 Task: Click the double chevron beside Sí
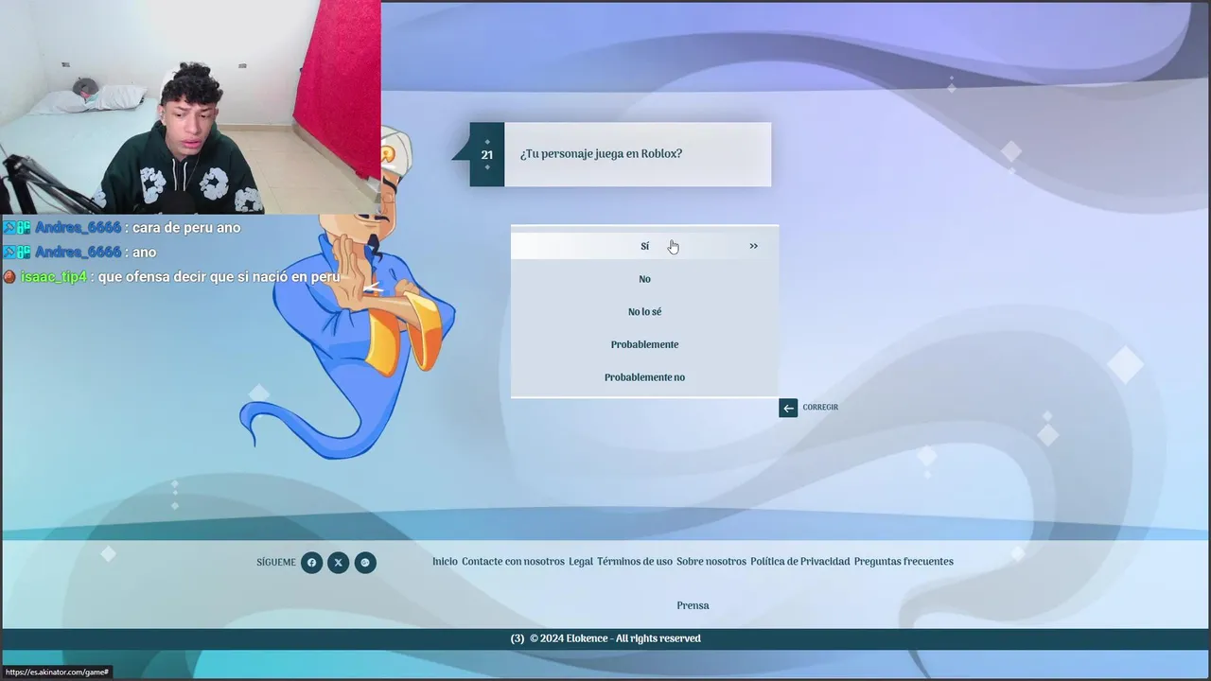[754, 246]
